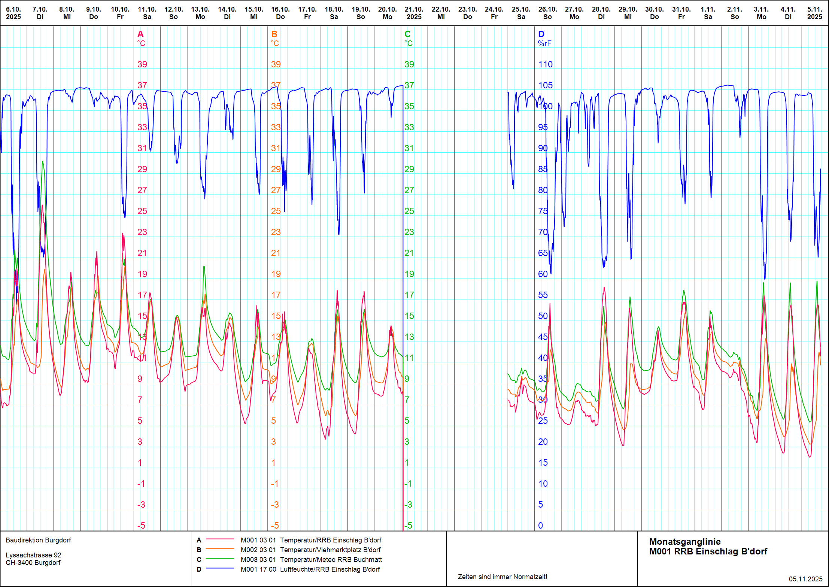Select the orange axis letter B in chart
The width and height of the screenshot is (829, 587).
(274, 34)
